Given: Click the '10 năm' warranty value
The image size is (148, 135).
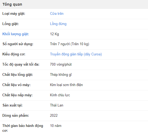Looking at the screenshot, I should [56, 126].
